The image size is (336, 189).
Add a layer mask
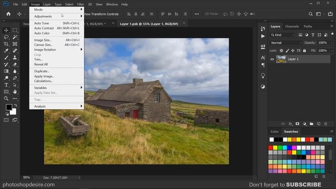(298, 124)
